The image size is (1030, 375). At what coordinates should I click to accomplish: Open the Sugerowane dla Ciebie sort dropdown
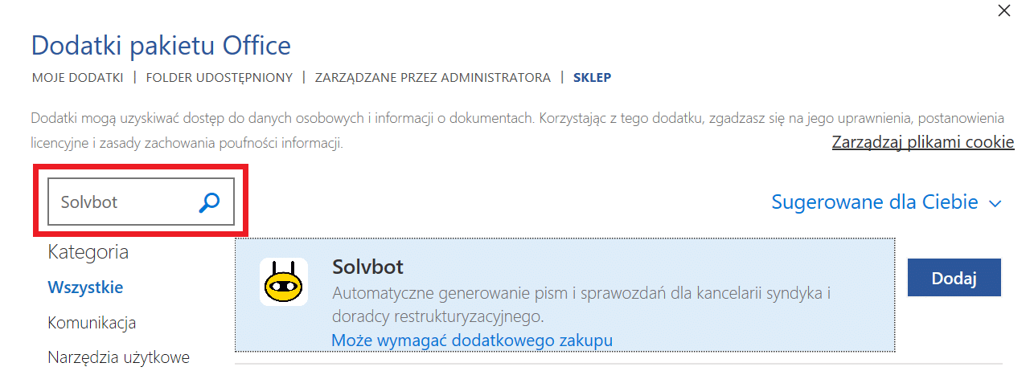pyautogui.click(x=887, y=202)
